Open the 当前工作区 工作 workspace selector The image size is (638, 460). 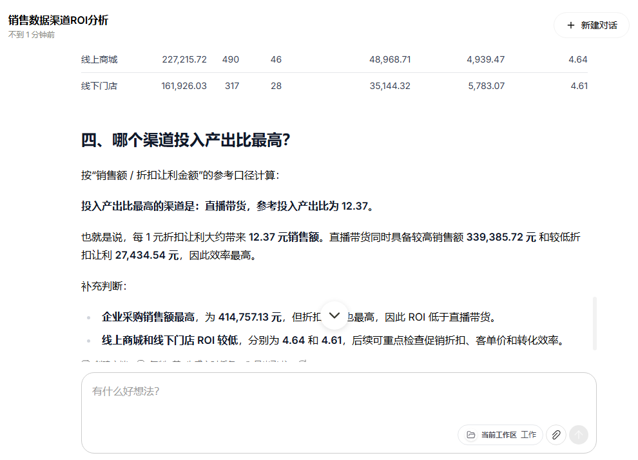(501, 435)
